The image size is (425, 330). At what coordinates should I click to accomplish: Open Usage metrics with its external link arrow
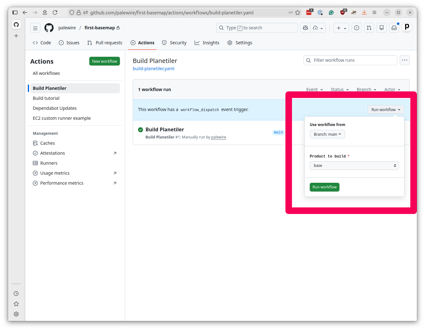(x=55, y=173)
